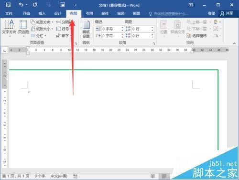Click macro recording icon in status bar

point(76,176)
